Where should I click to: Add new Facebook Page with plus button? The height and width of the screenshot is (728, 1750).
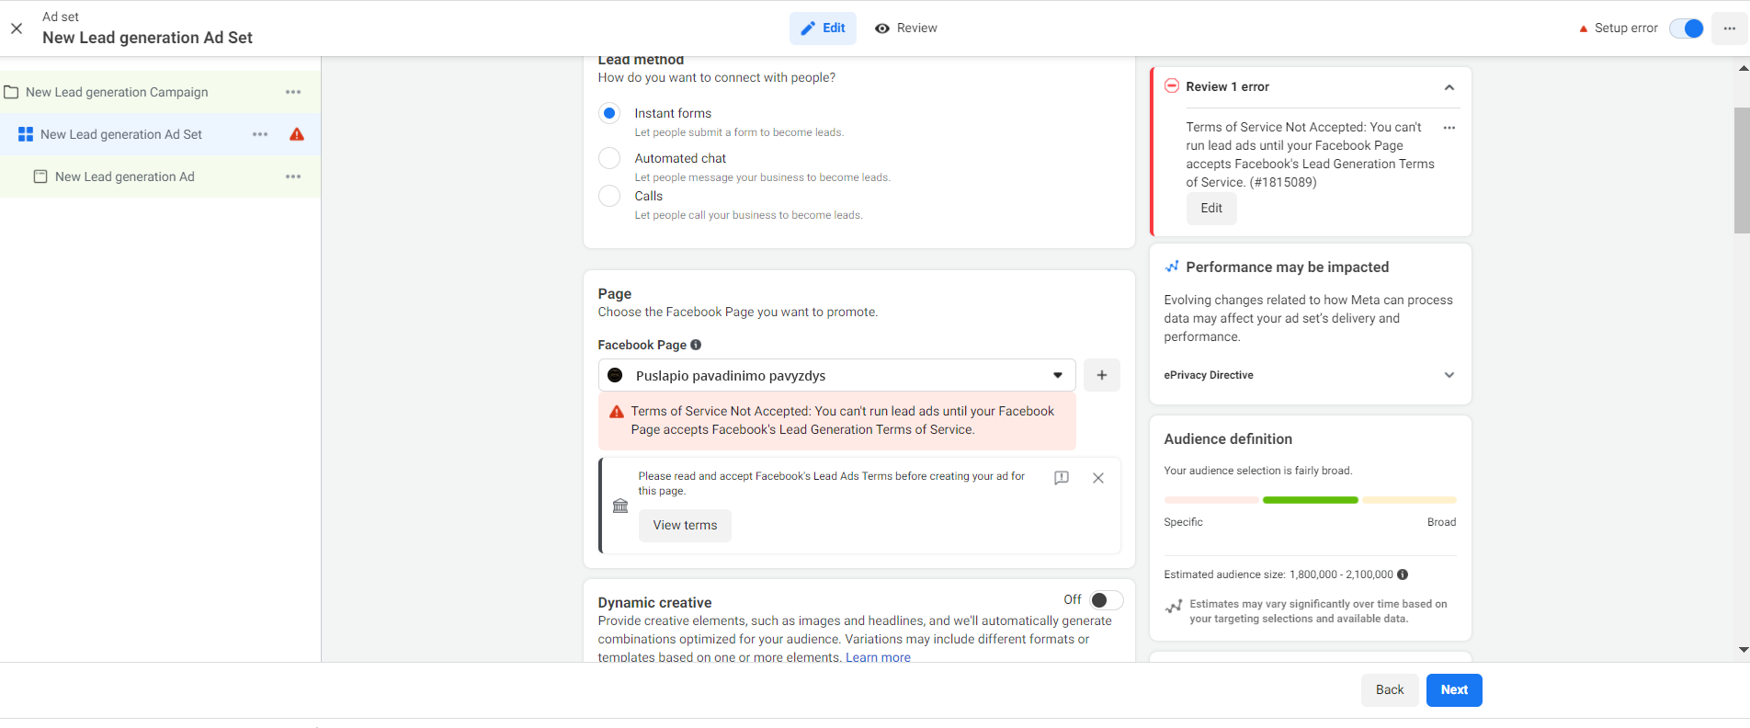pos(1102,375)
